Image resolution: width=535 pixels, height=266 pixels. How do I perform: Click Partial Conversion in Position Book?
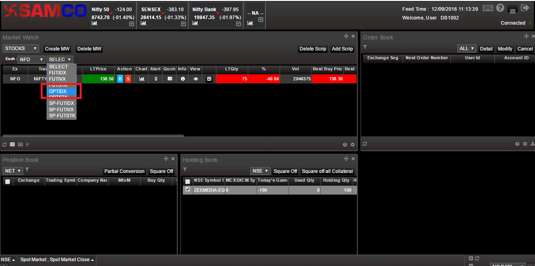[124, 171]
